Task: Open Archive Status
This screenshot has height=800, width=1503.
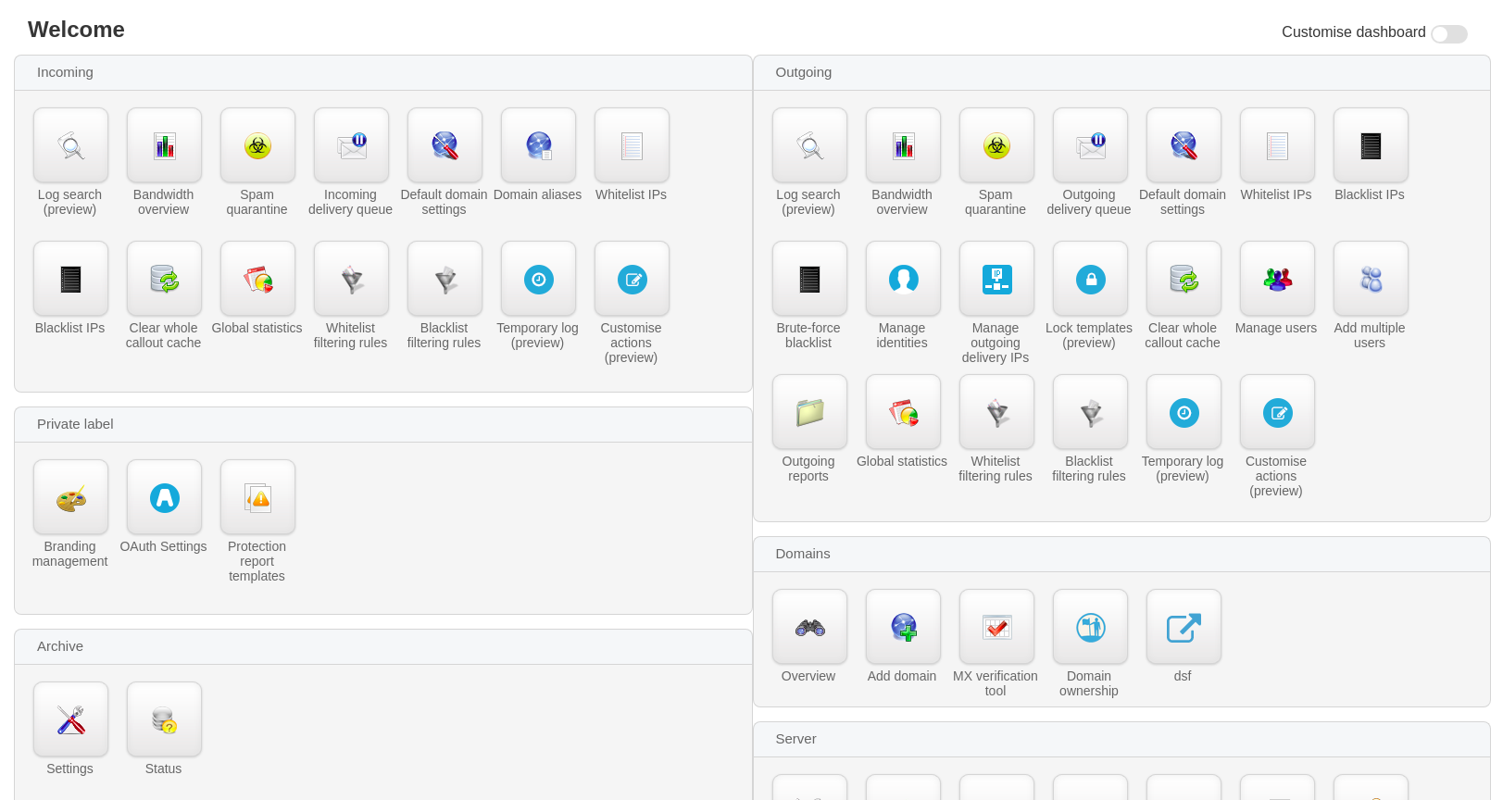Action: click(164, 719)
